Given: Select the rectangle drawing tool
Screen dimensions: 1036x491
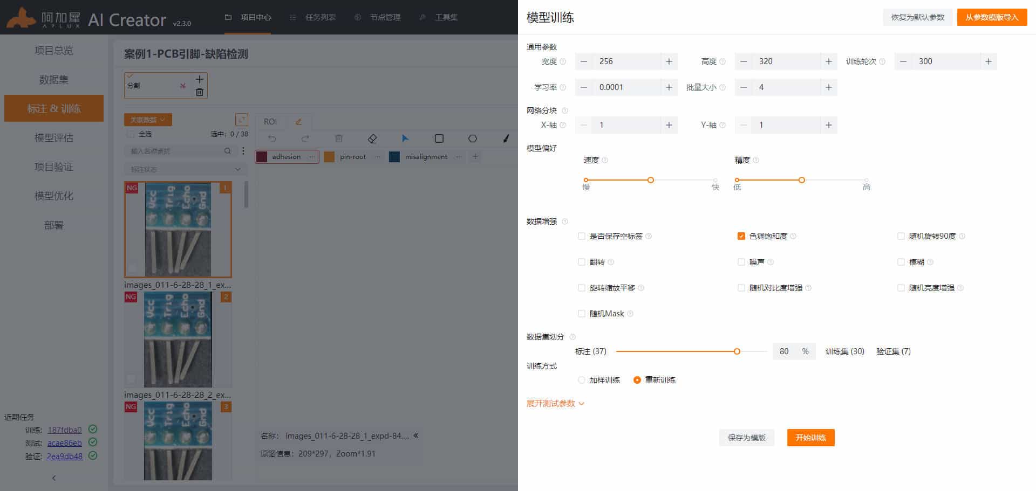Looking at the screenshot, I should tap(439, 139).
